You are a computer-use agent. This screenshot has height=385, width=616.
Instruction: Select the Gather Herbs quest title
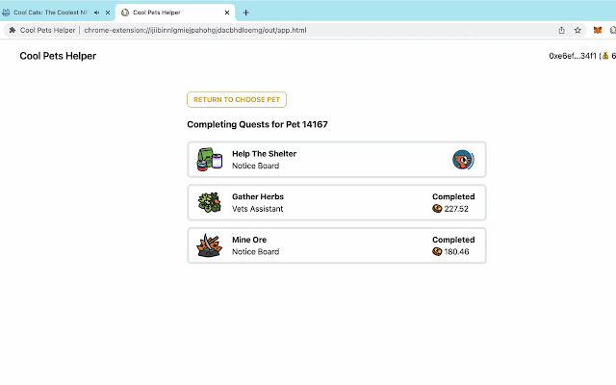pyautogui.click(x=258, y=196)
